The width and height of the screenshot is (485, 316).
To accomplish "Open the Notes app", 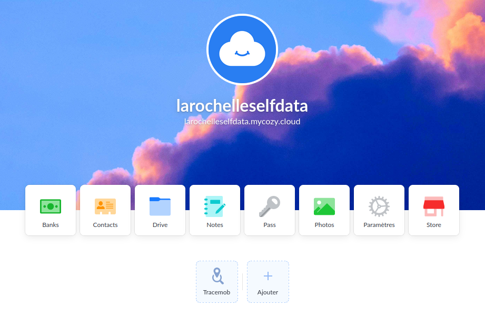I will pyautogui.click(x=215, y=210).
